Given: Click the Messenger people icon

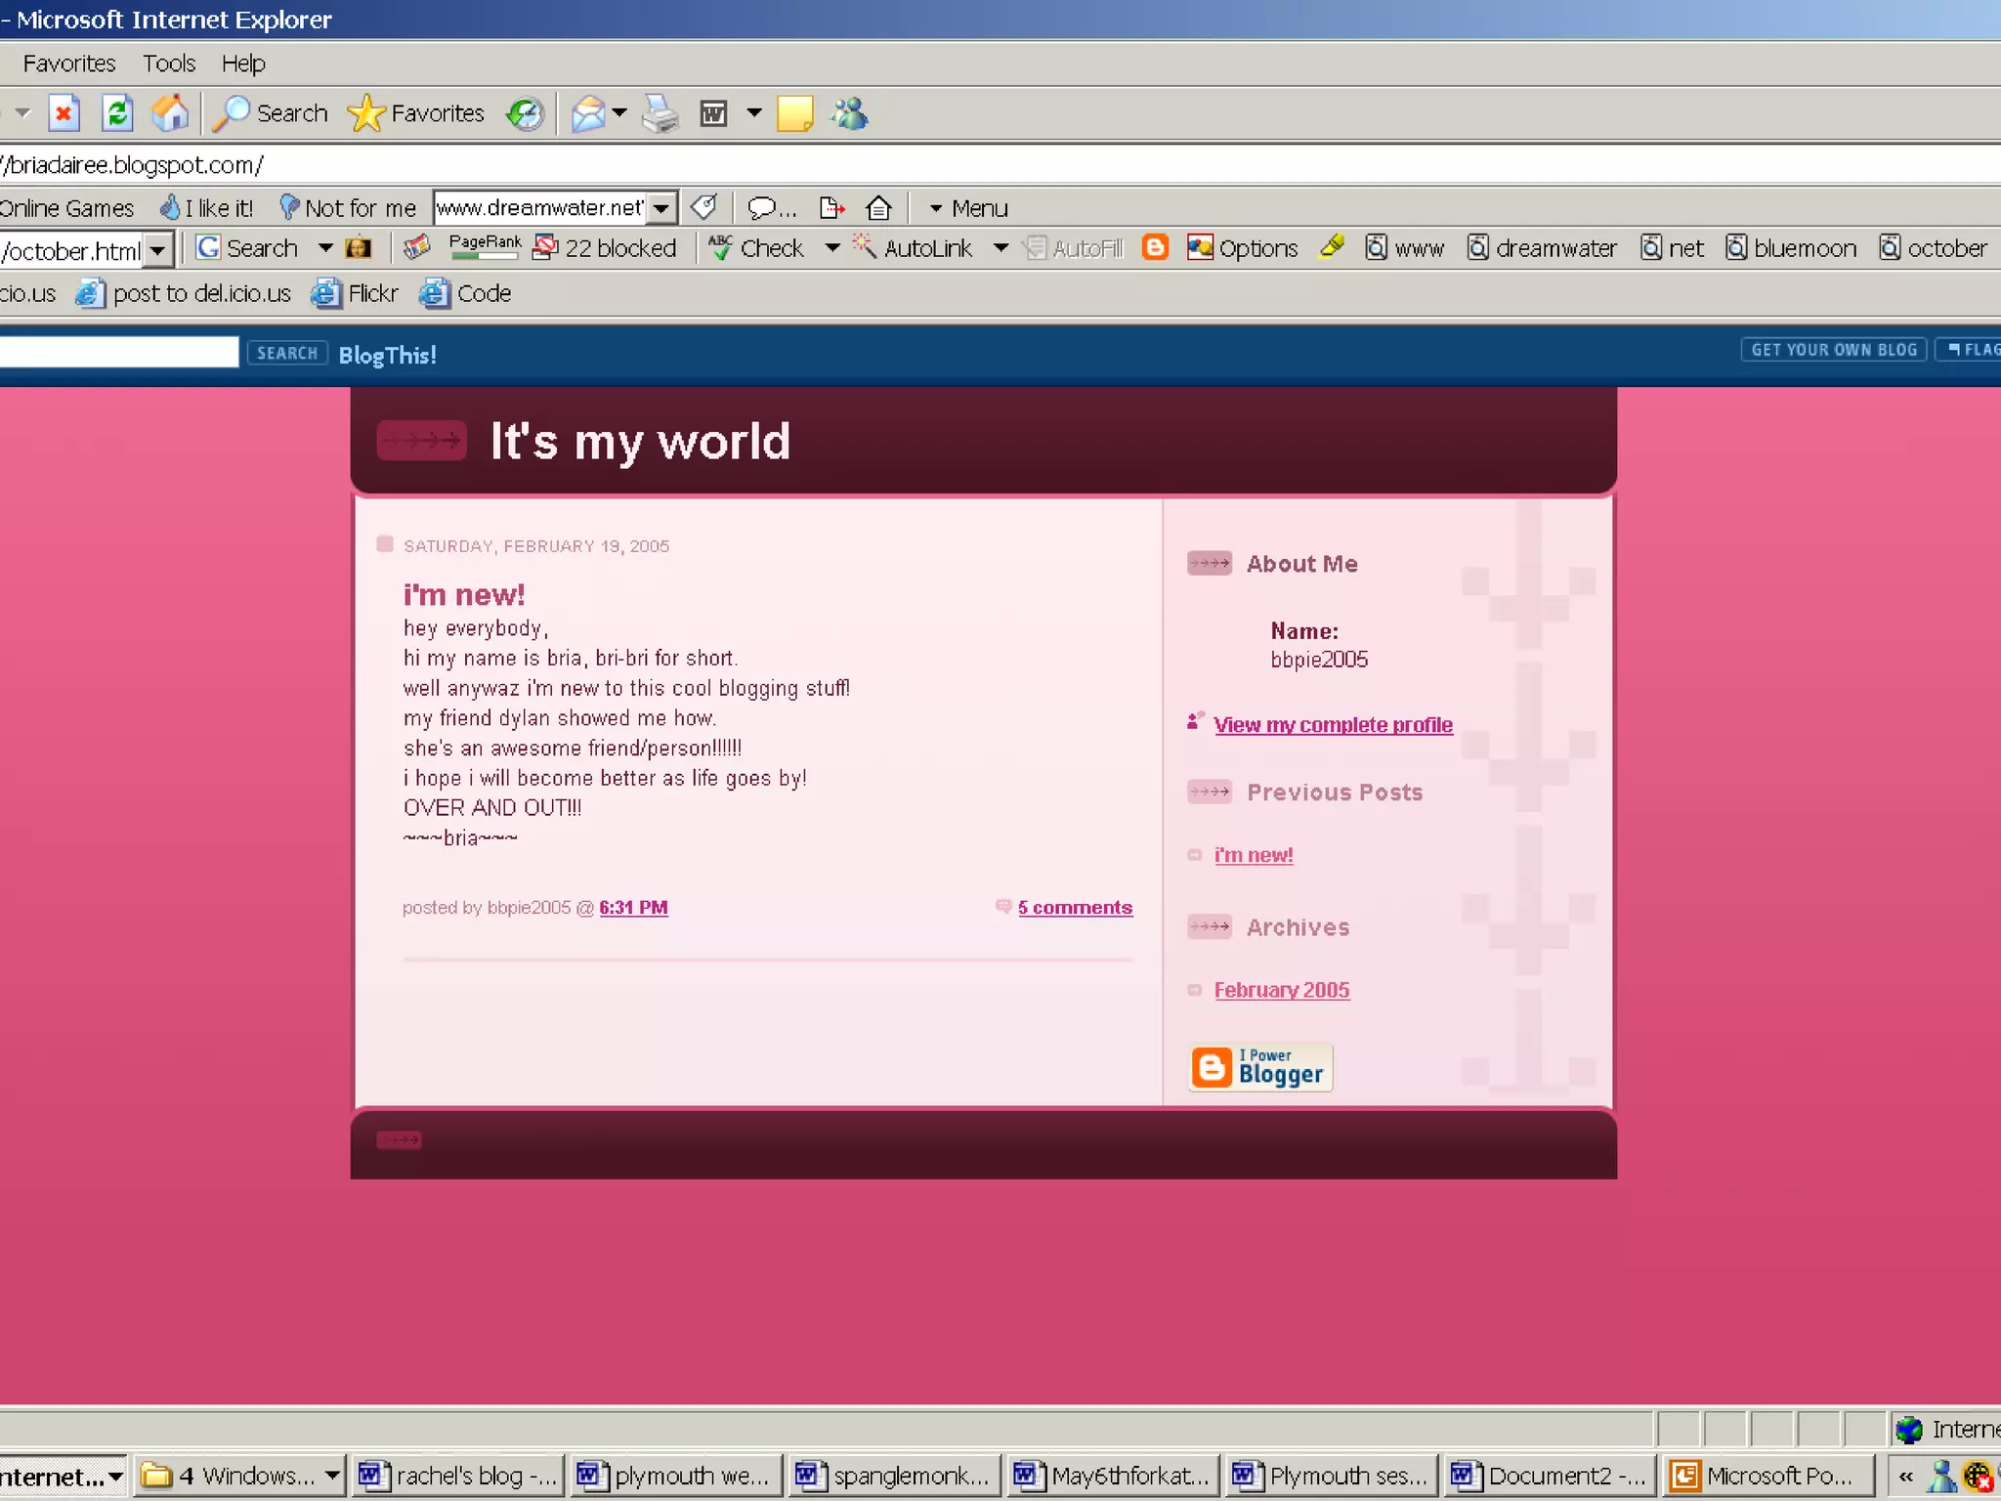Looking at the screenshot, I should tap(849, 114).
